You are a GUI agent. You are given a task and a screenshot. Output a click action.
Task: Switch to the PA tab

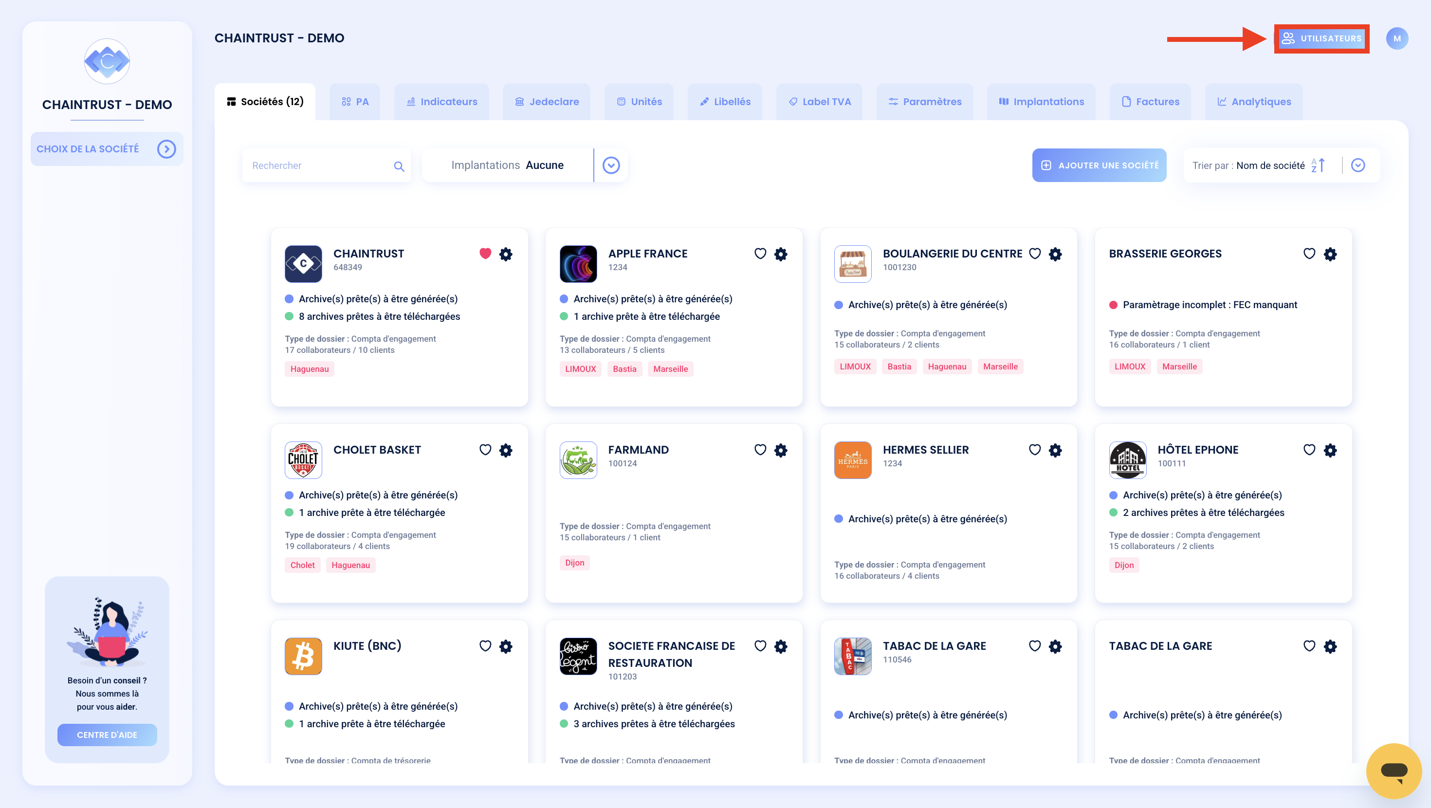pos(355,102)
